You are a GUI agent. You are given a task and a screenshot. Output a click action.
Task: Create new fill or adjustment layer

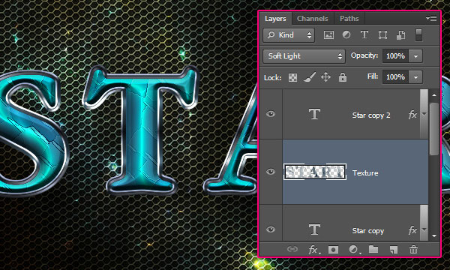point(355,249)
